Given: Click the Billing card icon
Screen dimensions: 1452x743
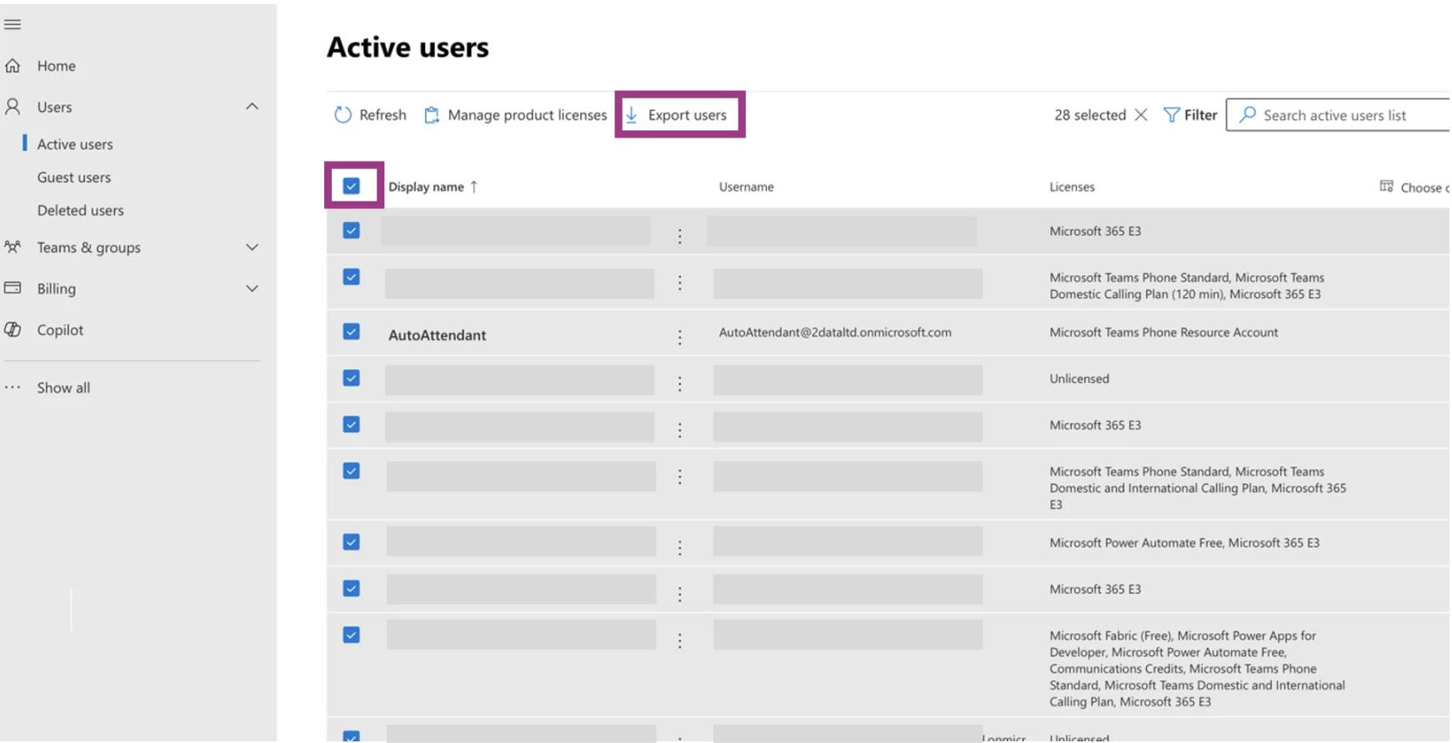Looking at the screenshot, I should click(x=13, y=288).
